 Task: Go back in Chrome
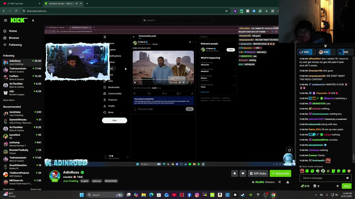(x=4, y=11)
